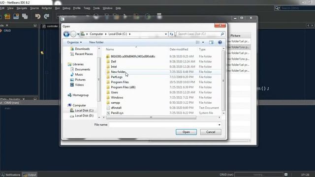Viewport: 315px width, 177px height.
Task: Click the Save All icon in NetBeans toolbar
Action: (25, 16)
